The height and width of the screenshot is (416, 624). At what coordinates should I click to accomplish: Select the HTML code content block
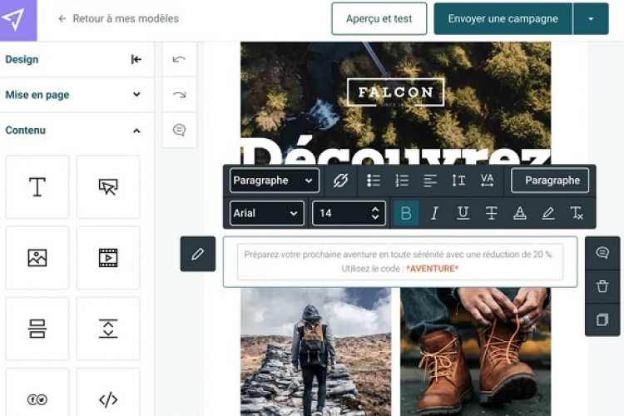108,398
